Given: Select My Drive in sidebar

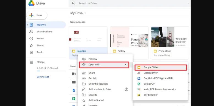Looking at the screenshot, I should coord(46,25).
